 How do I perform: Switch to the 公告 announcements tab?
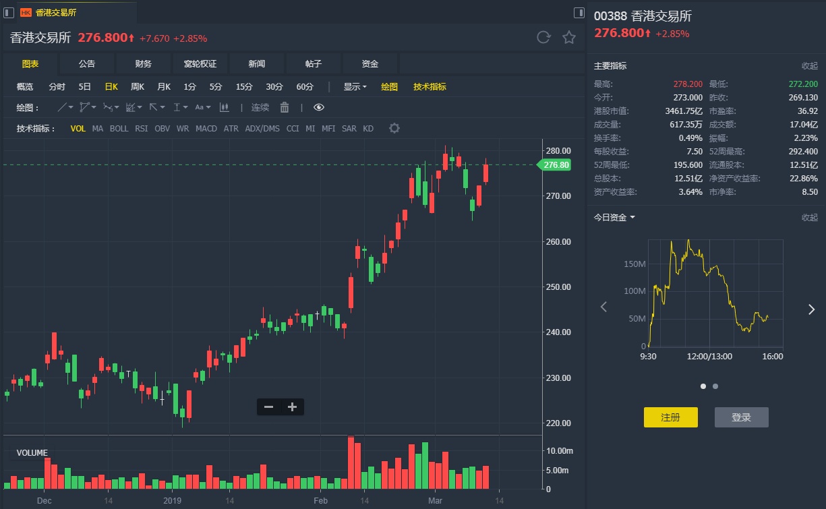(87, 63)
